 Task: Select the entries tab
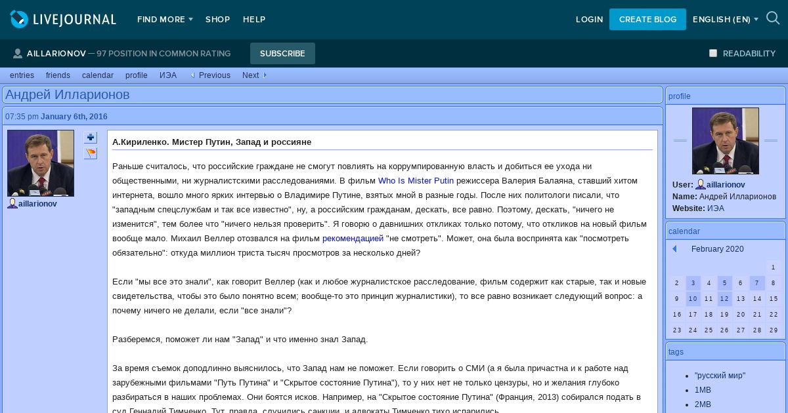pyautogui.click(x=22, y=75)
